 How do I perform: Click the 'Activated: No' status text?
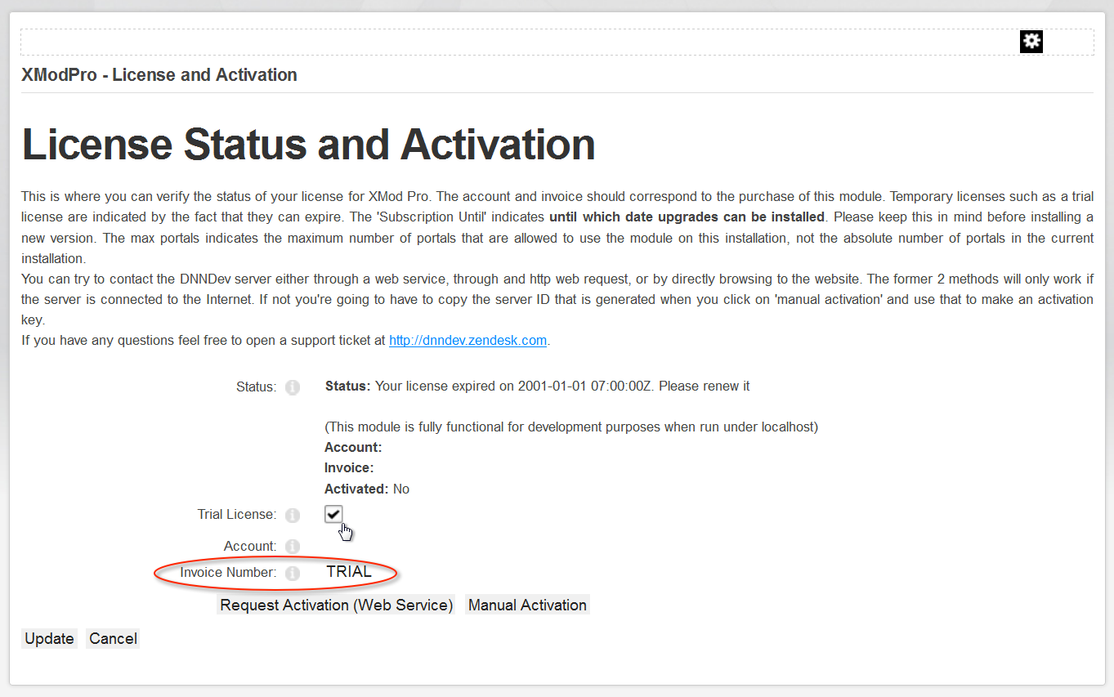click(367, 489)
